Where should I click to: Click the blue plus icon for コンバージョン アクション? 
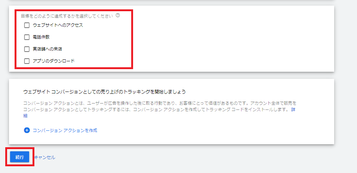click(27, 130)
